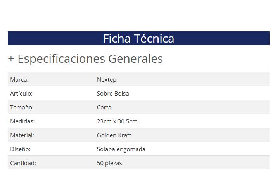The height and width of the screenshot is (176, 280).
Task: Select the Marca label
Action: point(19,80)
